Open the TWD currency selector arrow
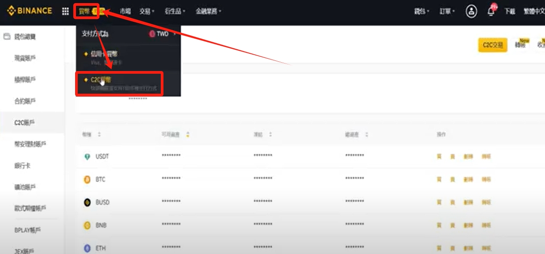Screen dimensions: 545x254 (x=174, y=34)
